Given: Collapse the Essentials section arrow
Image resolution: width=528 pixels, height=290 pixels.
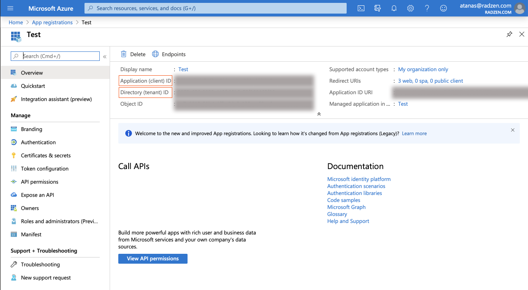Looking at the screenshot, I should coord(319,114).
